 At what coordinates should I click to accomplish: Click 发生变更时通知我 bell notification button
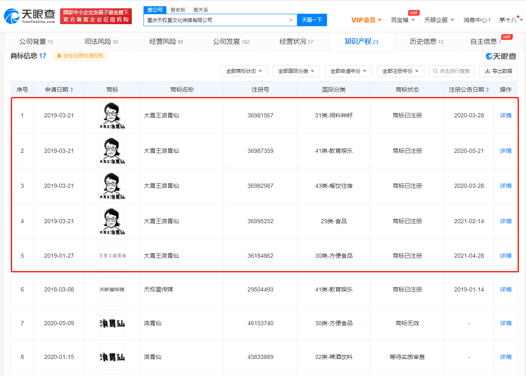80,56
